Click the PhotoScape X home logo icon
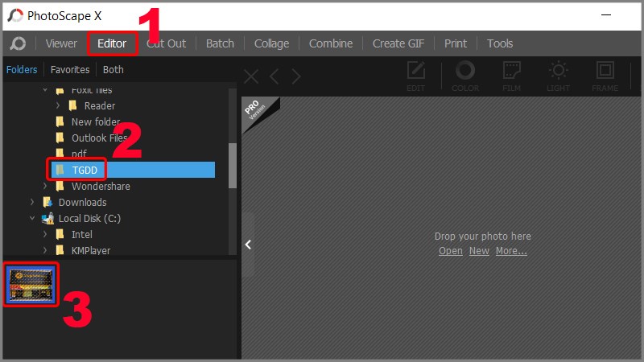The height and width of the screenshot is (362, 644). click(18, 43)
